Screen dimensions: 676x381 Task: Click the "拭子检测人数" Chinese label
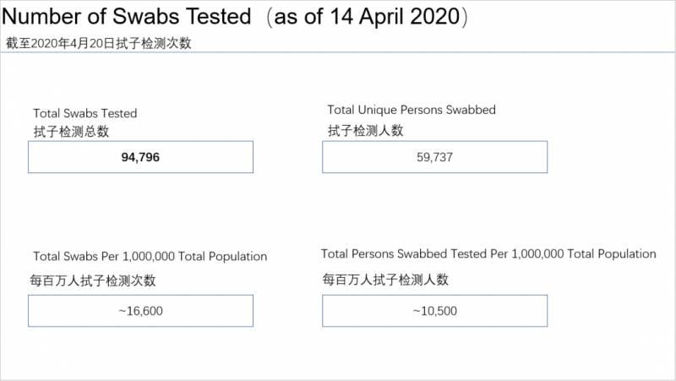[366, 130]
